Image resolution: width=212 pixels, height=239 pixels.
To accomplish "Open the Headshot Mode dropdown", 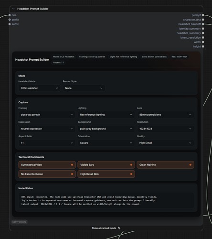I will [x=39, y=88].
